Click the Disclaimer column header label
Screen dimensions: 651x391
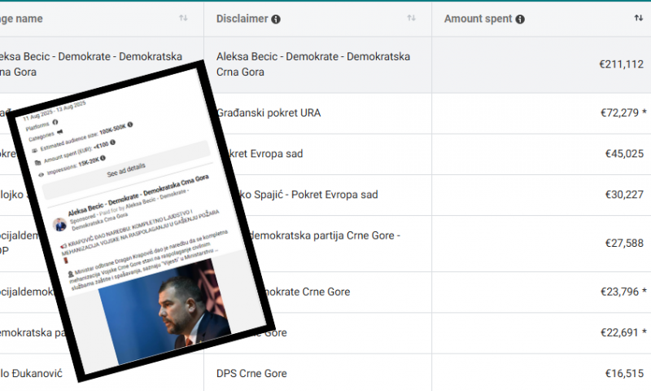click(242, 19)
